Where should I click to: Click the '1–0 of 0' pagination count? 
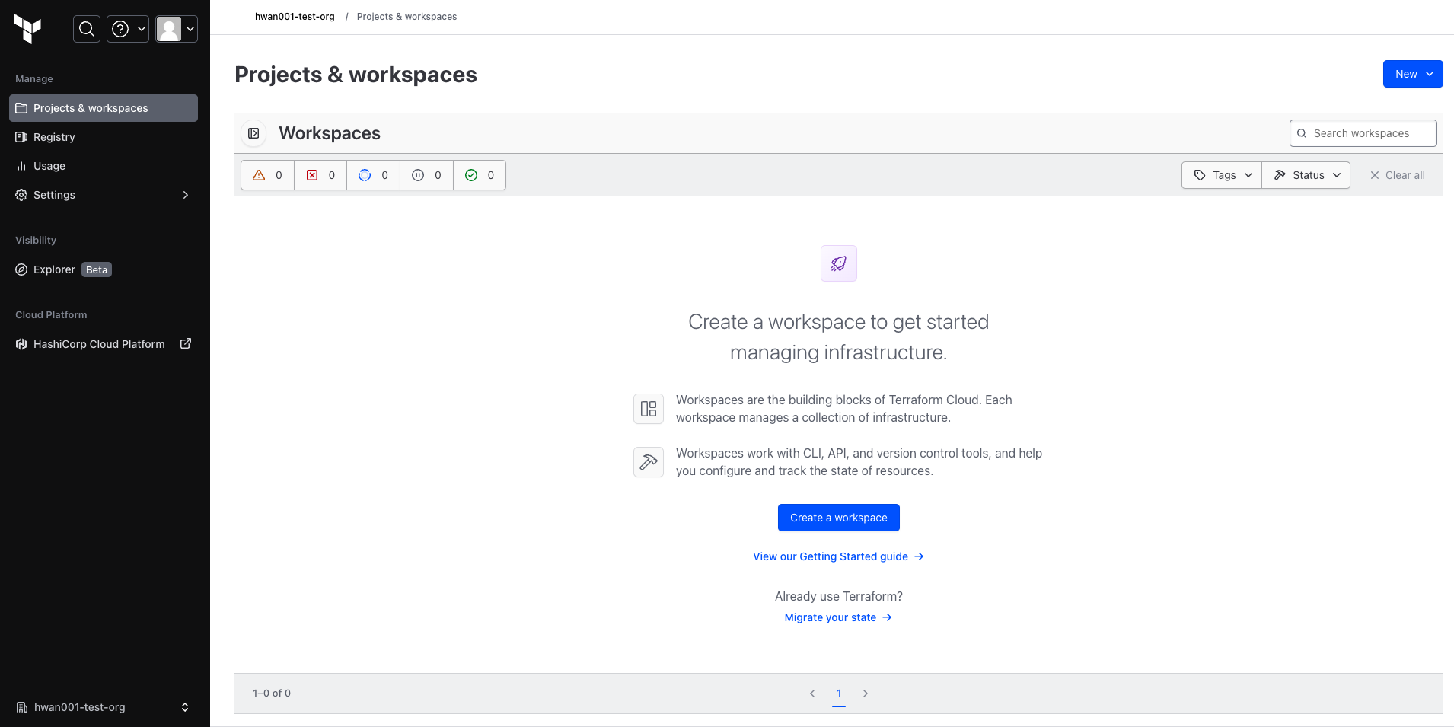point(272,694)
